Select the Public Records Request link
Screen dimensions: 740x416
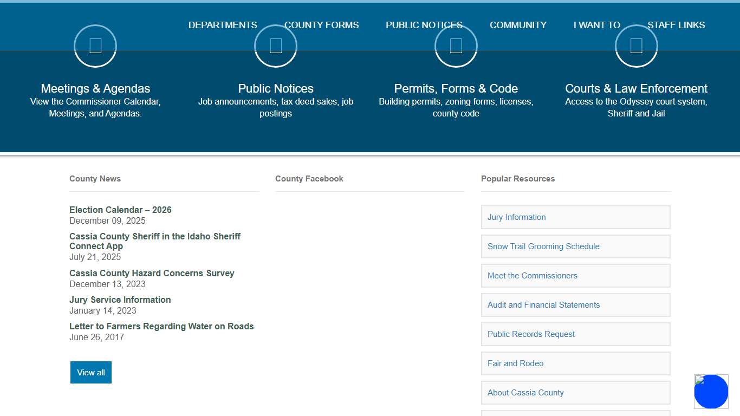click(x=531, y=334)
